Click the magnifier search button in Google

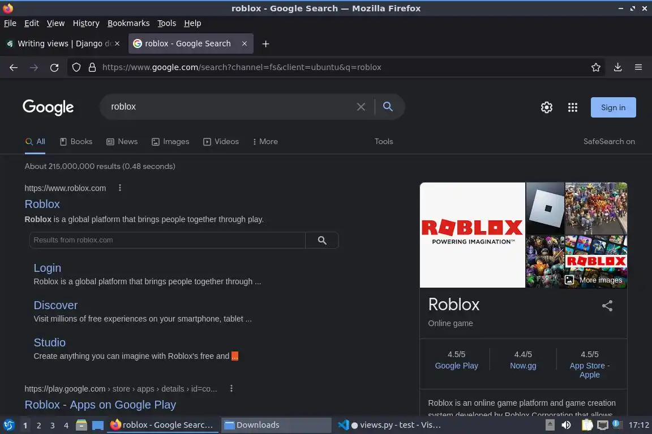pyautogui.click(x=388, y=107)
